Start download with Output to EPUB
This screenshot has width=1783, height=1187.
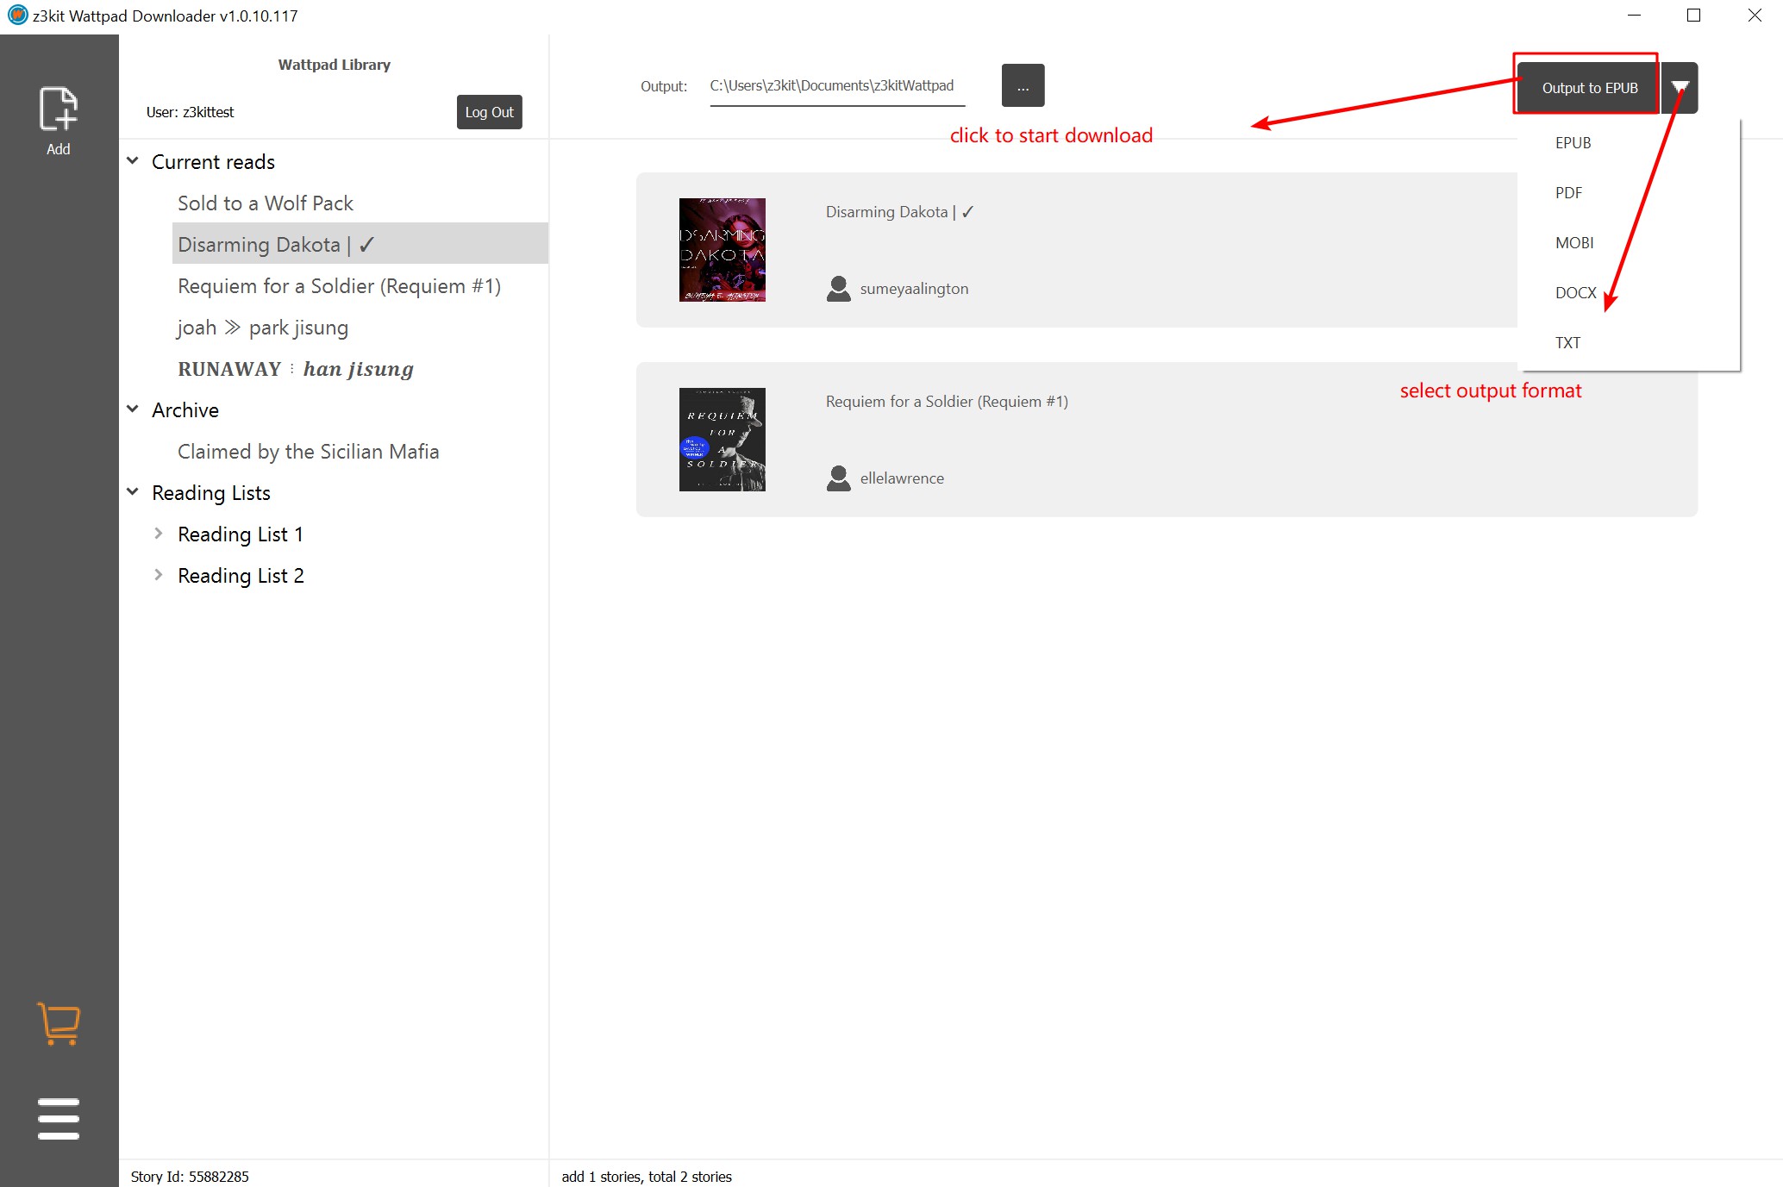pyautogui.click(x=1589, y=88)
